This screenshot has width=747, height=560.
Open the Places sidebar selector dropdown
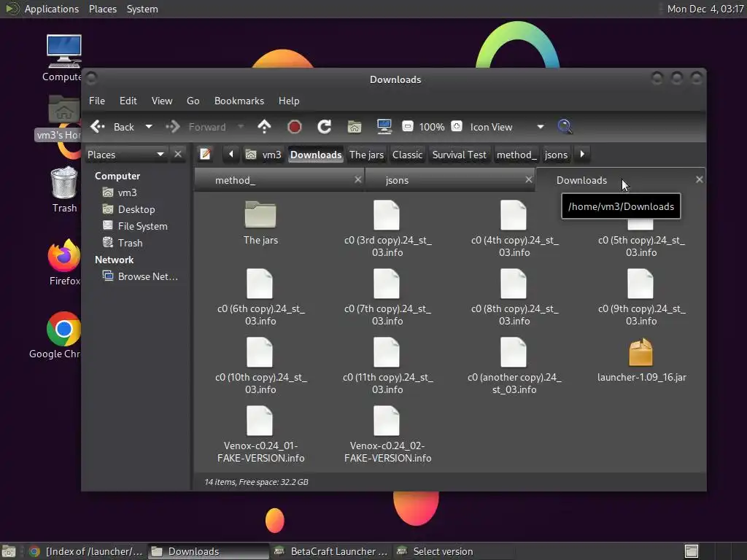point(126,155)
